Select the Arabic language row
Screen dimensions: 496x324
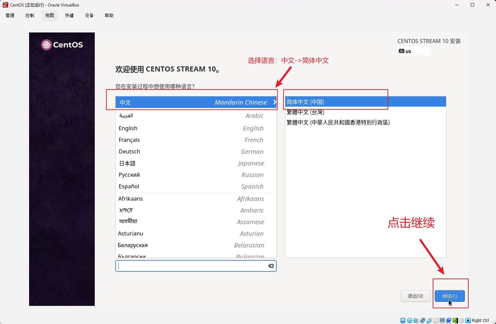click(x=196, y=116)
